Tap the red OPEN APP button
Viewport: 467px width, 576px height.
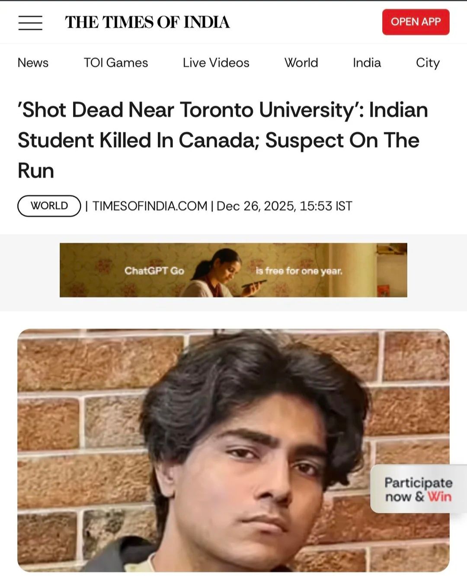(x=416, y=22)
